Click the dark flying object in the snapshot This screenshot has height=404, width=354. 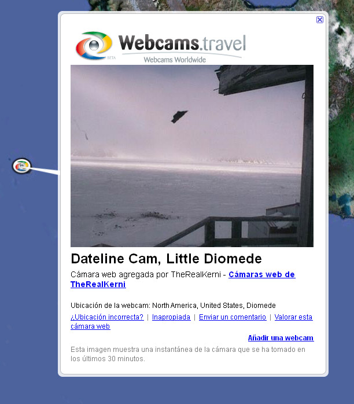[179, 117]
